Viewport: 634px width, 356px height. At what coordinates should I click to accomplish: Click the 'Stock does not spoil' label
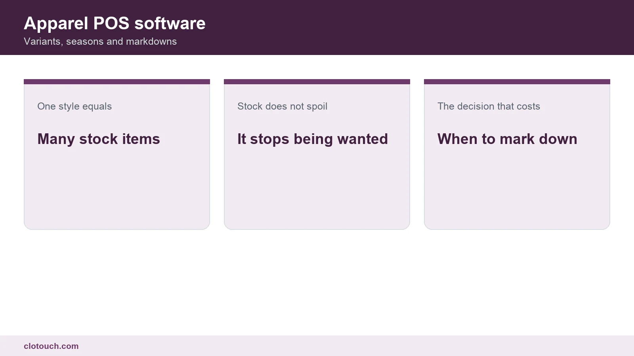(x=283, y=106)
